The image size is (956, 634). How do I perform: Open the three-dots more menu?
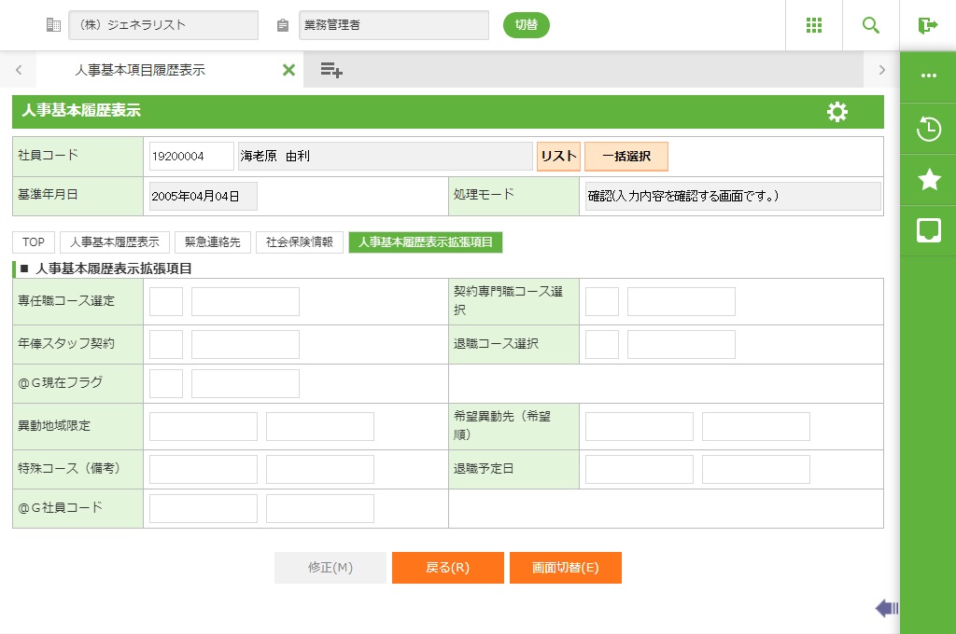point(928,76)
